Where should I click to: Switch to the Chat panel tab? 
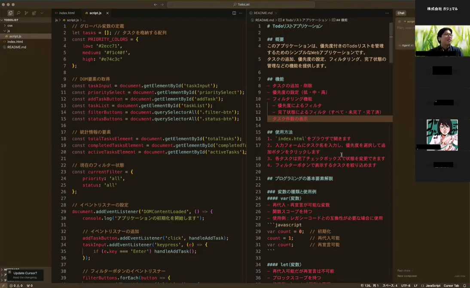tap(401, 13)
